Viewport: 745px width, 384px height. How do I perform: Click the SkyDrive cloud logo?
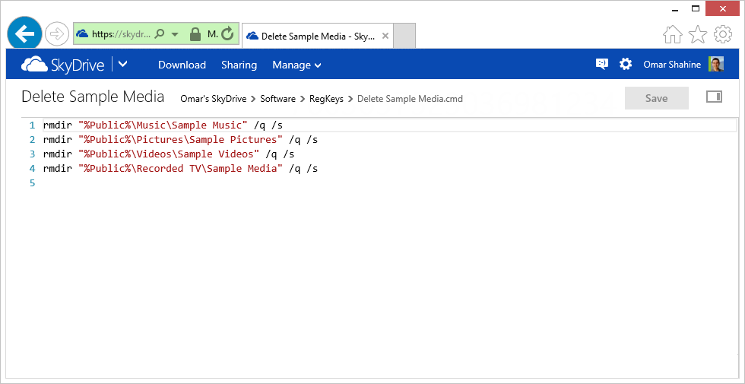point(33,65)
